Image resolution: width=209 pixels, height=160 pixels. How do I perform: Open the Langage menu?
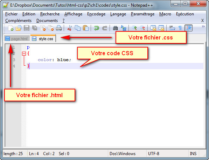coord(118,14)
